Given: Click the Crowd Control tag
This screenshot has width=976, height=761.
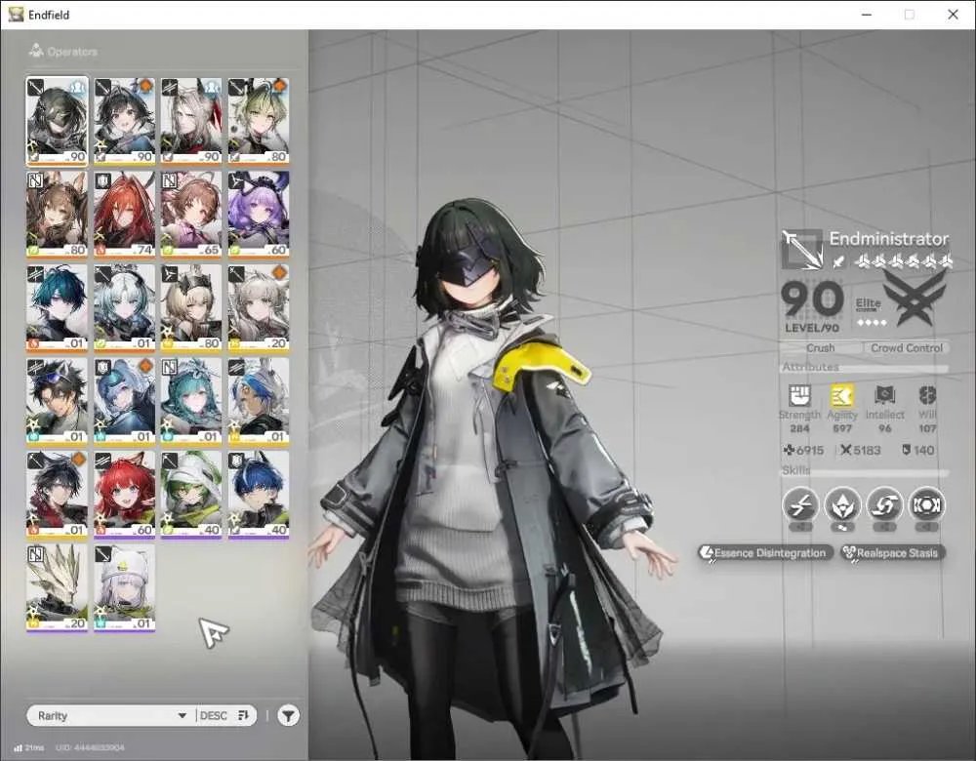Looking at the screenshot, I should point(907,348).
